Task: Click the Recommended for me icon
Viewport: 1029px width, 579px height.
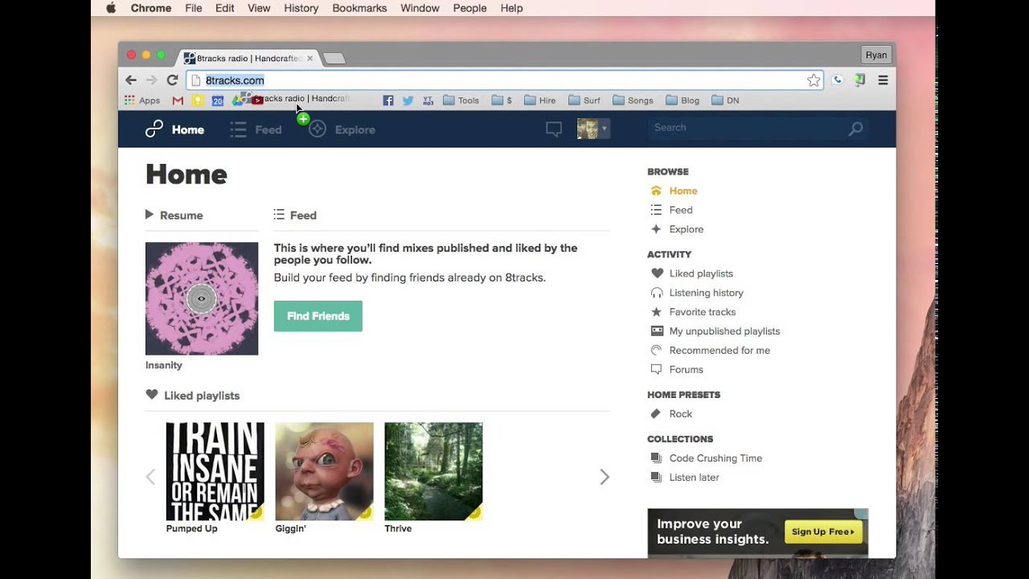Action: [657, 351]
